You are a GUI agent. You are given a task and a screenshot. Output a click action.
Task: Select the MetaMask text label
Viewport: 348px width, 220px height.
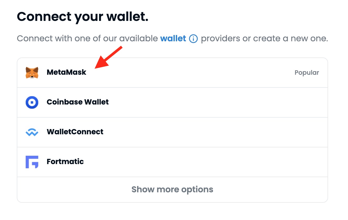click(x=66, y=72)
